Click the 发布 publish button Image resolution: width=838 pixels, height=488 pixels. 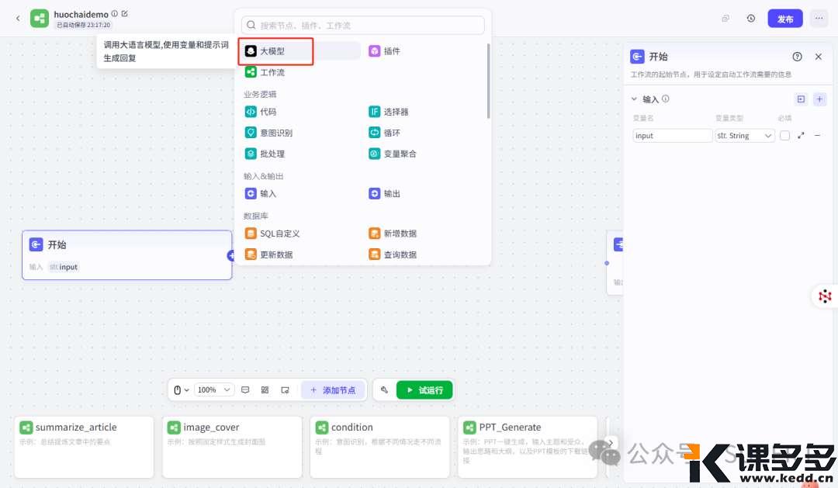pos(784,17)
